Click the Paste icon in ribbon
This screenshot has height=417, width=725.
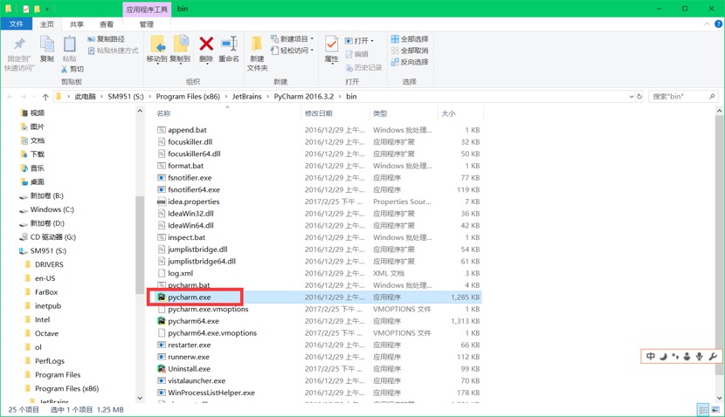[70, 44]
